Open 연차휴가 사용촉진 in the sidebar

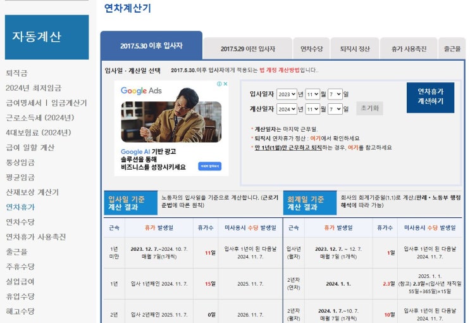pos(36,237)
